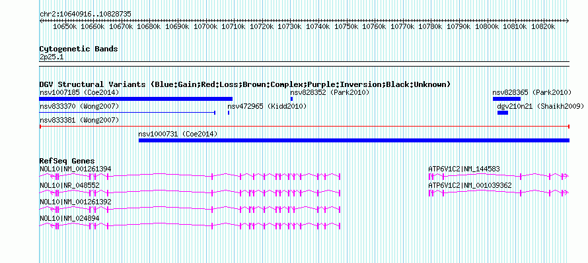
Task: Open the RefSeq Genes track title
Action: pos(67,161)
